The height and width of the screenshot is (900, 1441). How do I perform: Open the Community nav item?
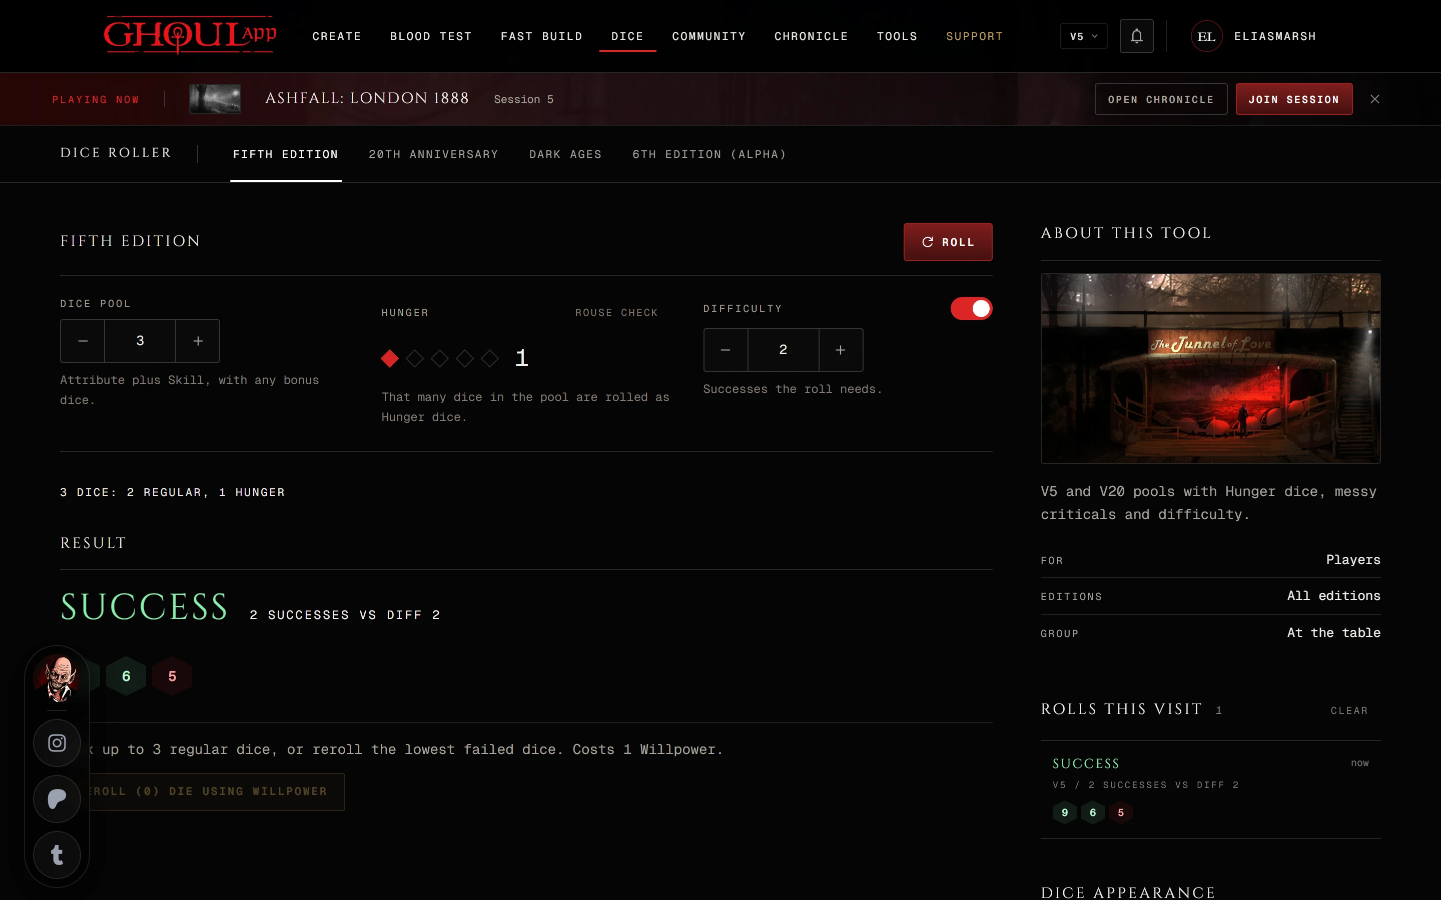coord(709,36)
